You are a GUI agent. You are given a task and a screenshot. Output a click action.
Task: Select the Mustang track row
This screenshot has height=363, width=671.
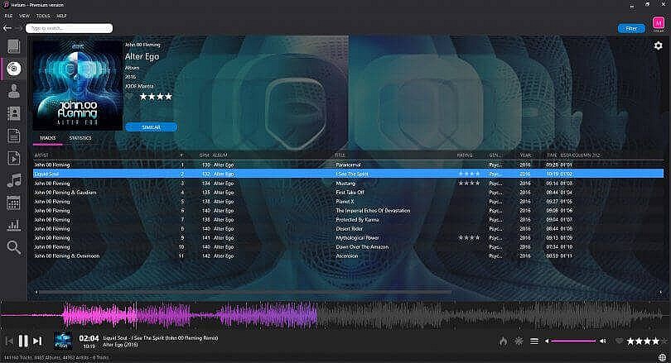348,184
